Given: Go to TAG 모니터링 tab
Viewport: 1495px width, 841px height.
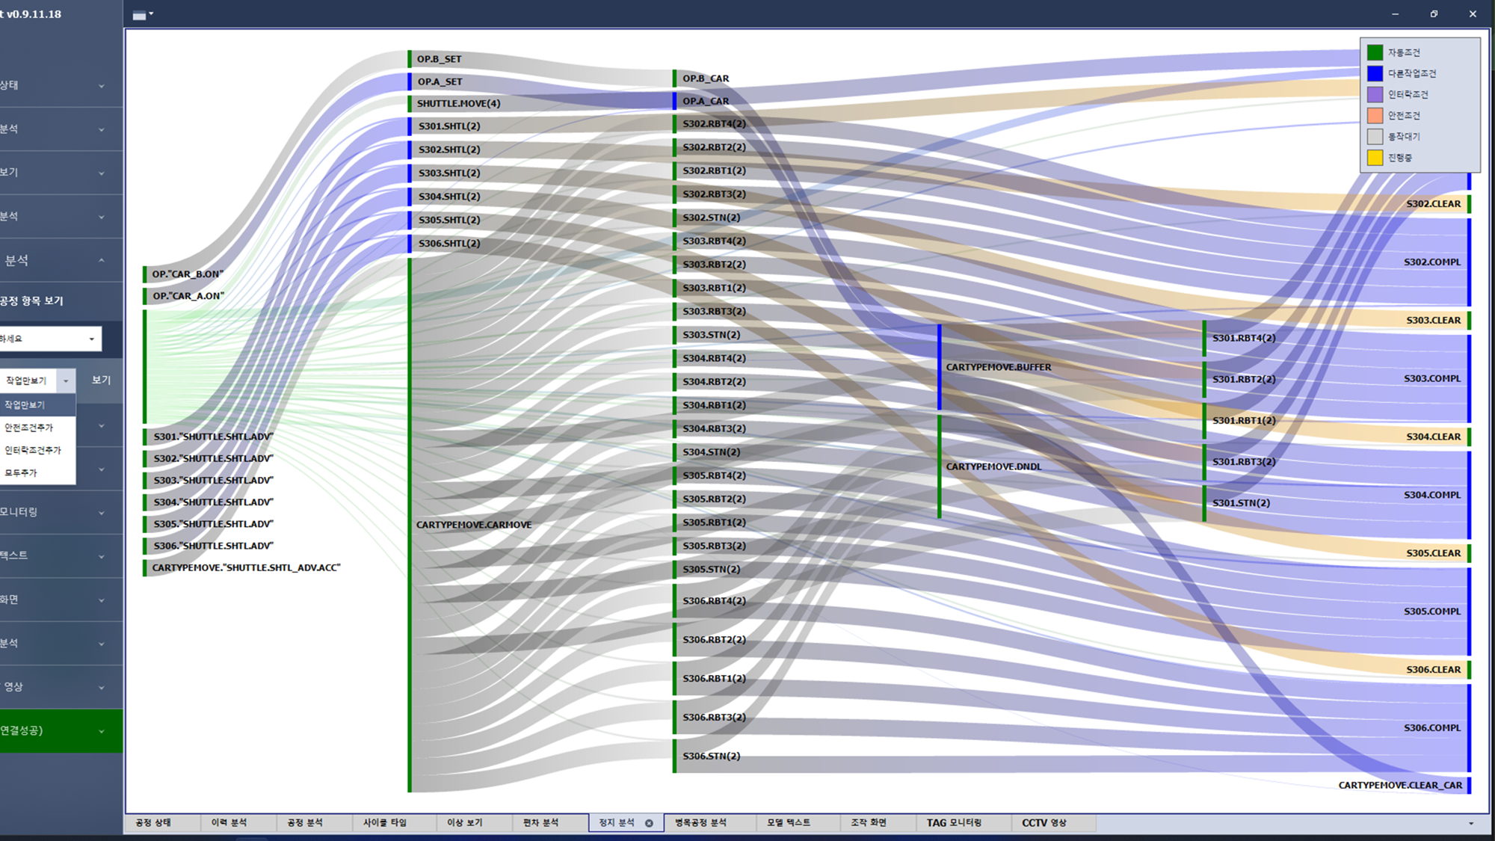Looking at the screenshot, I should click(954, 822).
